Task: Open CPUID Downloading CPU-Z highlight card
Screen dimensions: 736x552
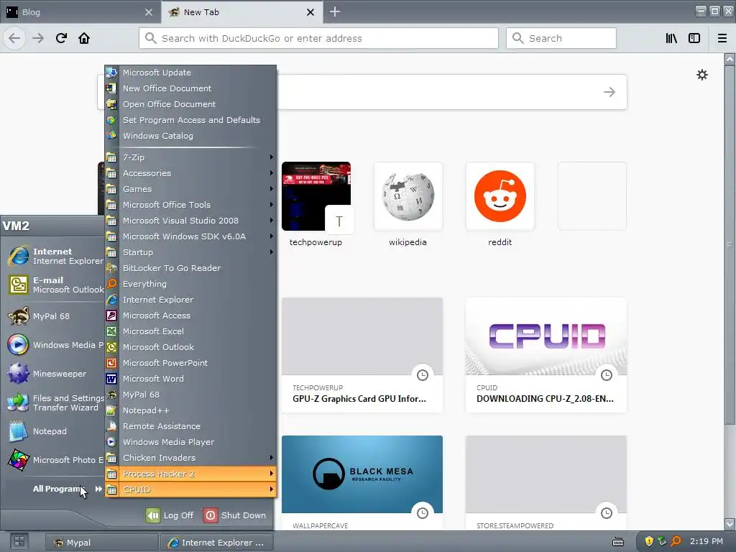Action: 546,355
